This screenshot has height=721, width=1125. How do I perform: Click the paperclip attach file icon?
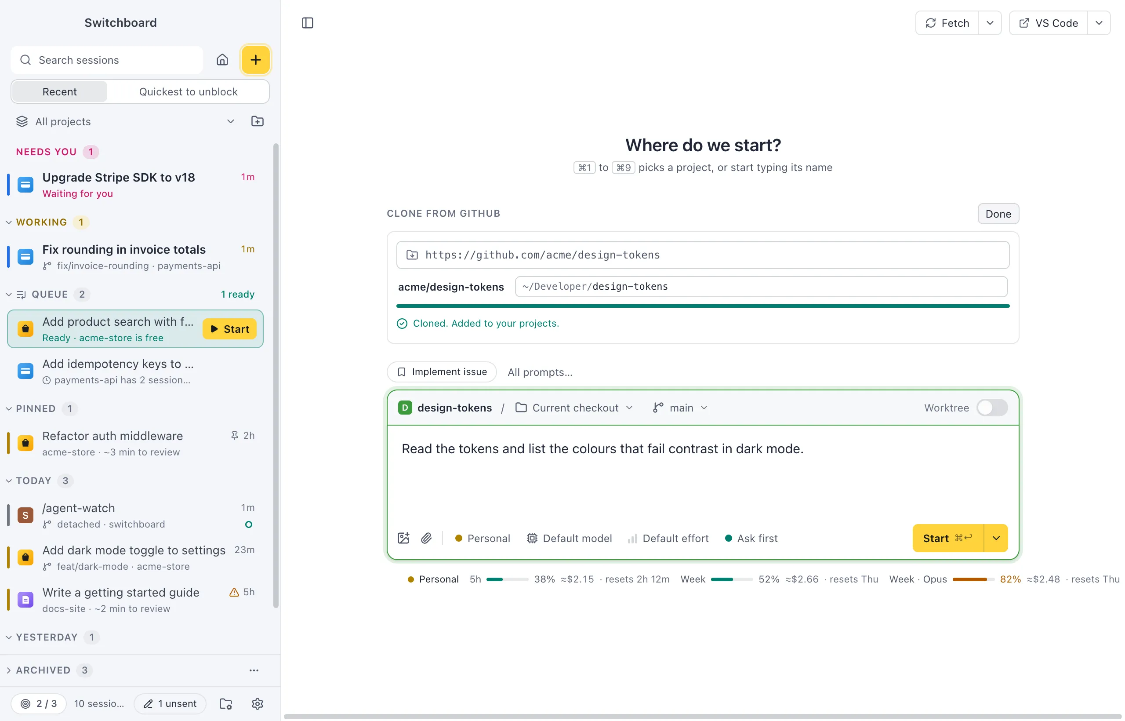[426, 538]
